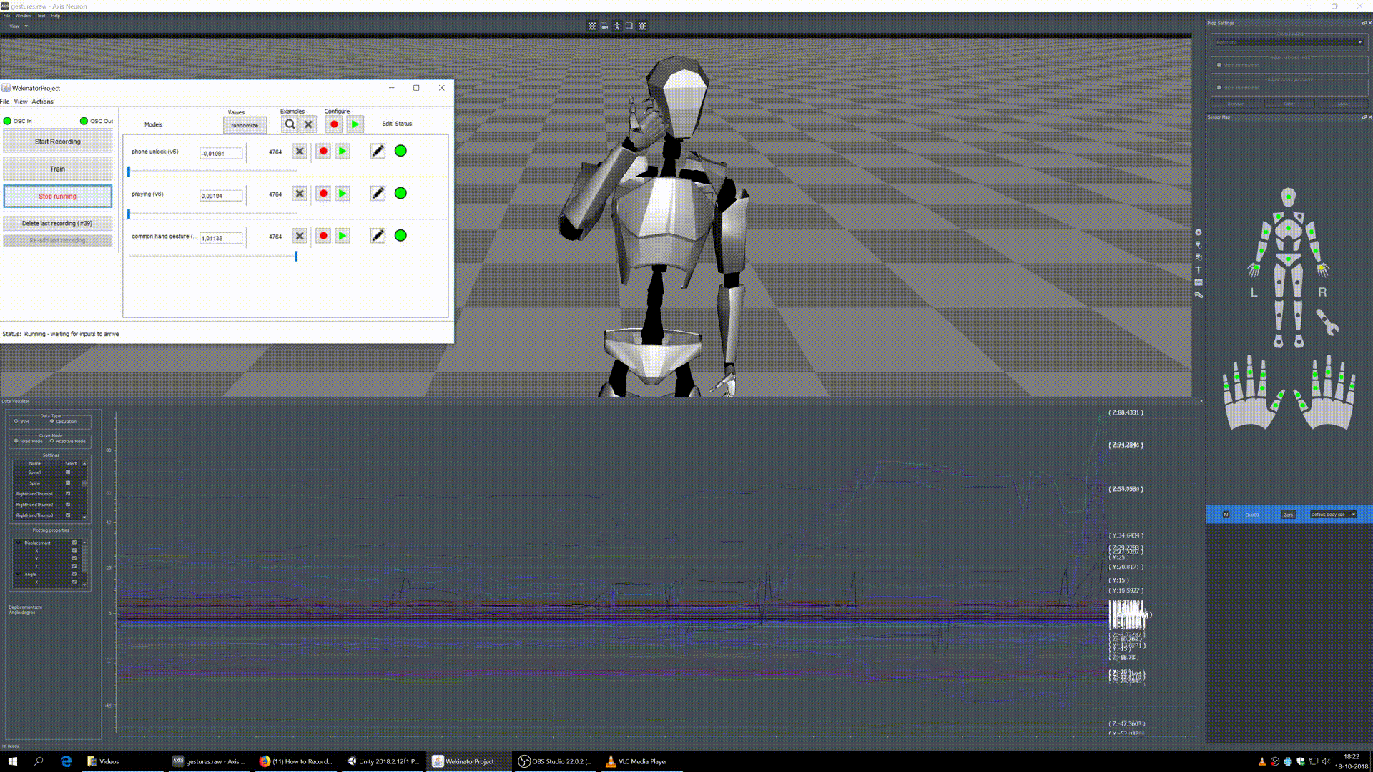1373x772 pixels.
Task: Click the Train button
Action: click(x=58, y=169)
